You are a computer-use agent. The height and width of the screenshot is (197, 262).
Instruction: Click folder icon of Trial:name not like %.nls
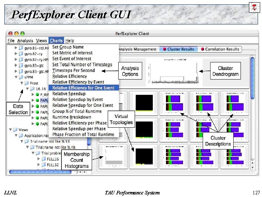[32, 147]
